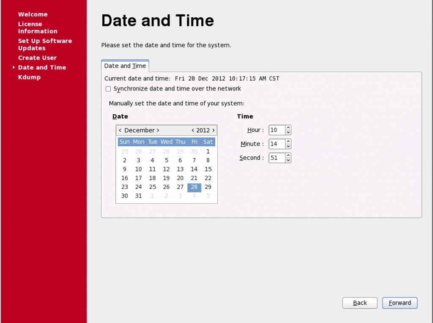Increment the Second value with its up arrow
Screen dimensions: 433x323
click(x=288, y=156)
